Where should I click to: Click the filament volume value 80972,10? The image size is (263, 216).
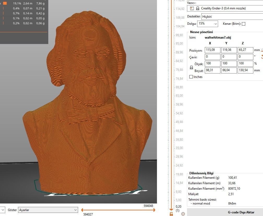[x=234, y=189]
